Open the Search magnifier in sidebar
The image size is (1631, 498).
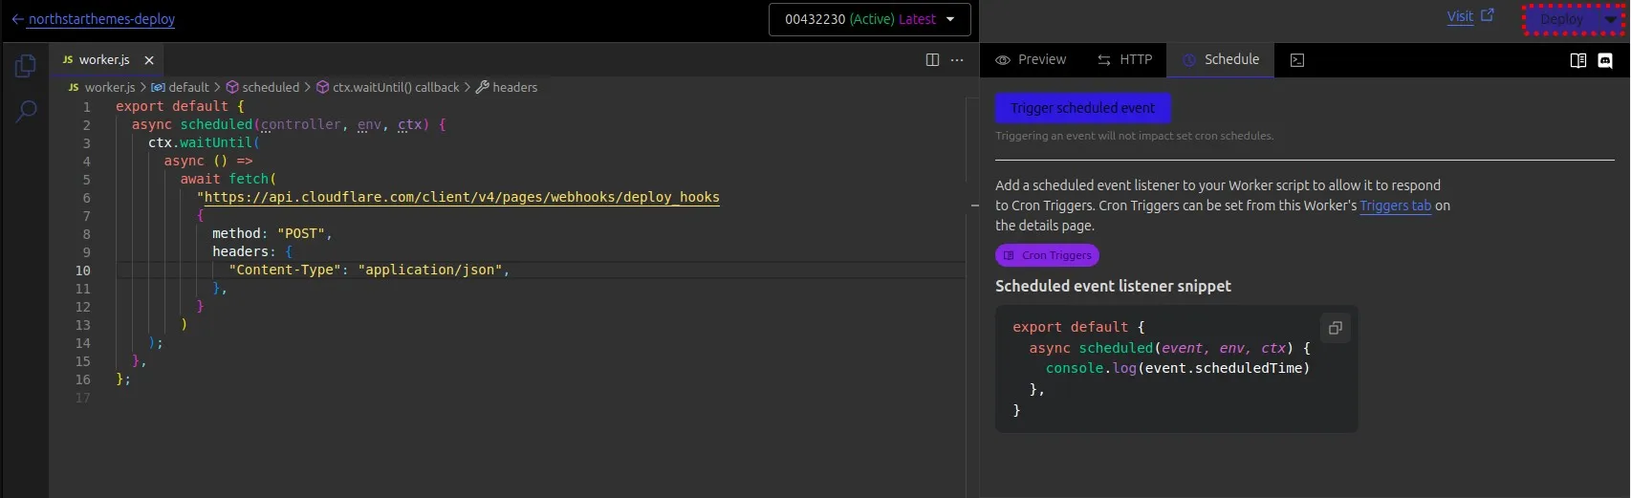point(26,111)
